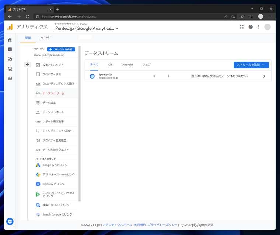Click the user account avatar in Analytics header
Screen dimensions: 280x235
tap(267, 27)
